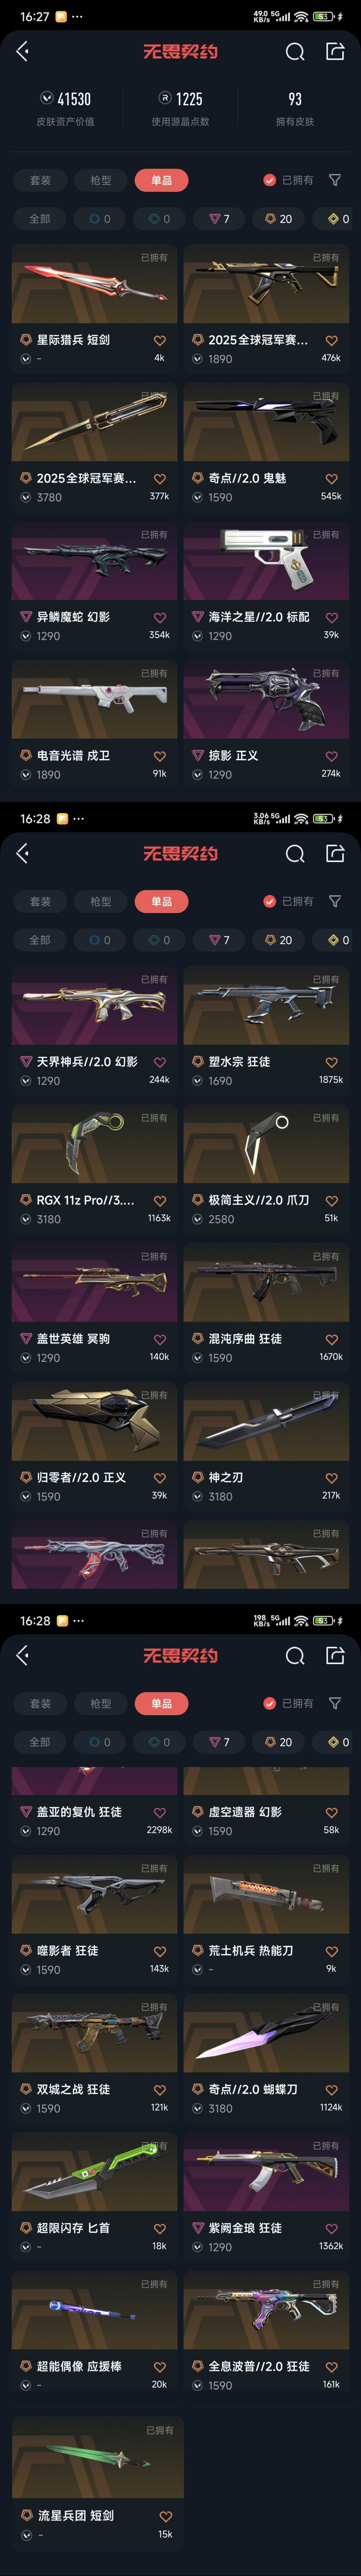Favorite the 星际猎兵 短剑 skin with its heart

click(160, 340)
